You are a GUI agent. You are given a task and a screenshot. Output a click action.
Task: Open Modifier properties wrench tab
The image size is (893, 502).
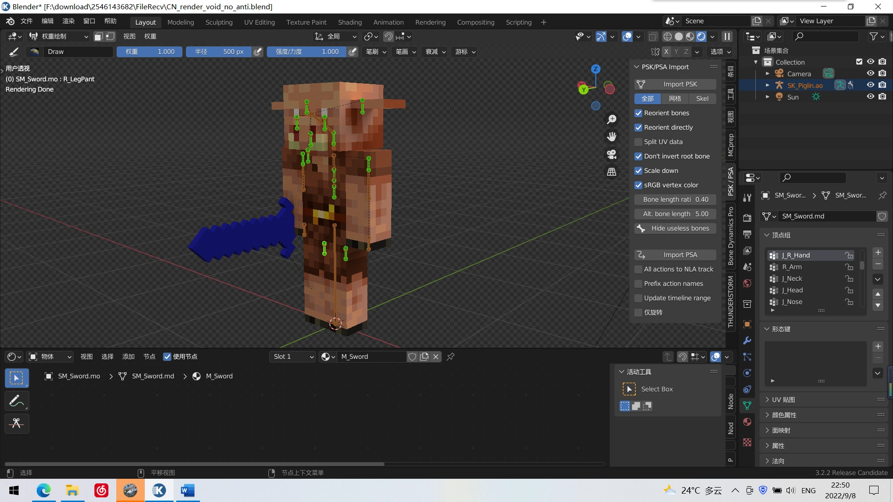point(747,341)
